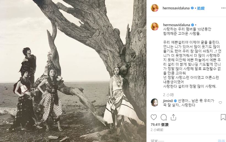226x142 pixels.
Task: Open hermosavidaluna profile from header username
Action: pos(176,8)
